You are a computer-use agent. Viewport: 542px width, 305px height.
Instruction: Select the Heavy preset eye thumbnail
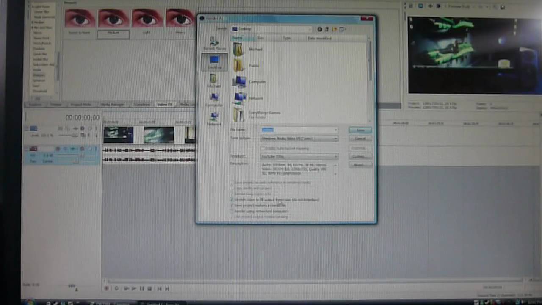[180, 22]
